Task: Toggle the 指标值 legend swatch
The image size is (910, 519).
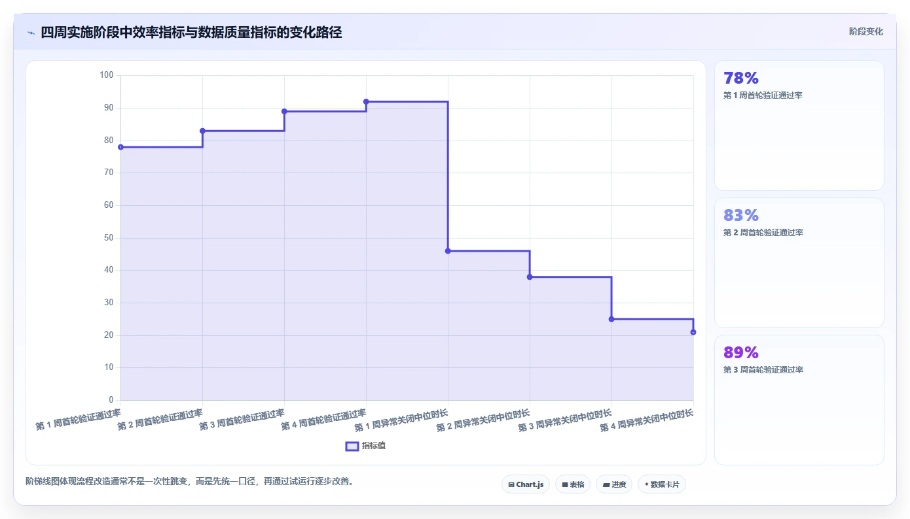Action: [x=352, y=446]
